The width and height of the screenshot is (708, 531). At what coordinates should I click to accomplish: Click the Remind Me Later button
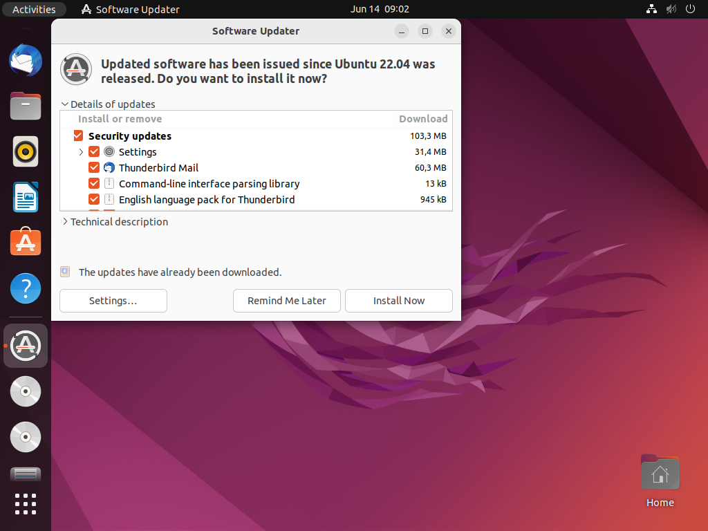click(286, 301)
